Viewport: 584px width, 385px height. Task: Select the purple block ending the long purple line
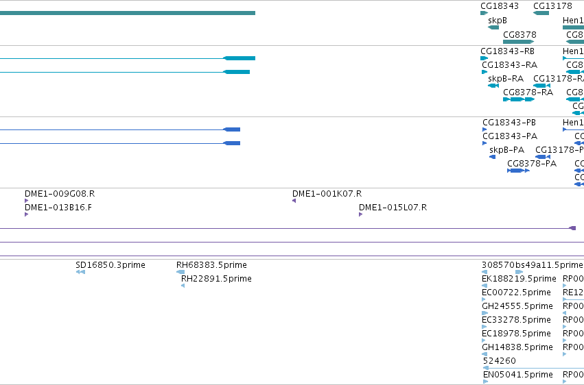pos(573,228)
